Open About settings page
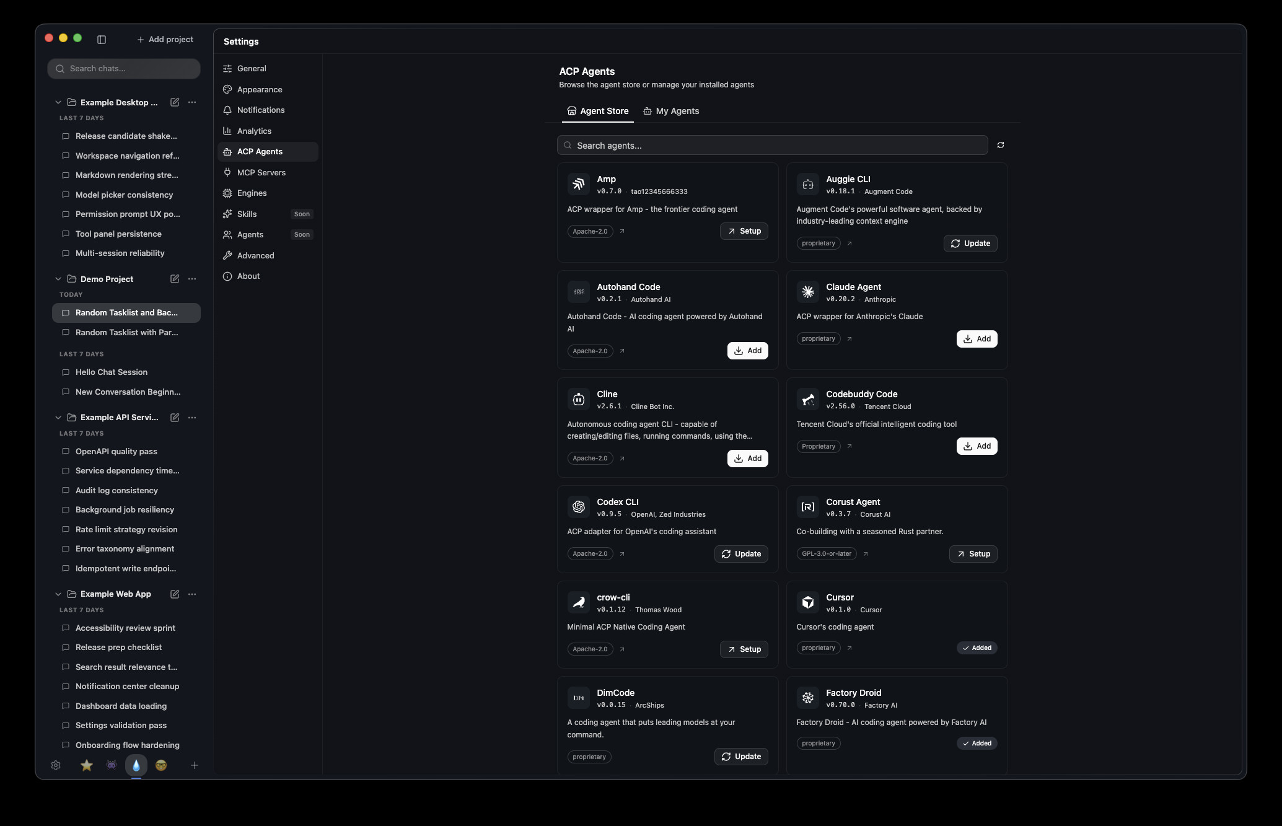Image resolution: width=1282 pixels, height=826 pixels. click(268, 276)
